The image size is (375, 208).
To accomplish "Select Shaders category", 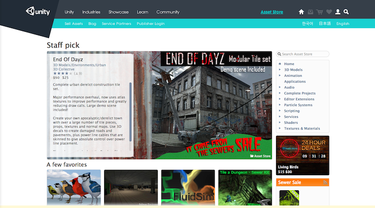I will coord(291,123).
